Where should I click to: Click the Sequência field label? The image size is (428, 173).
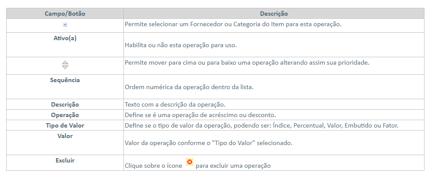pos(65,80)
